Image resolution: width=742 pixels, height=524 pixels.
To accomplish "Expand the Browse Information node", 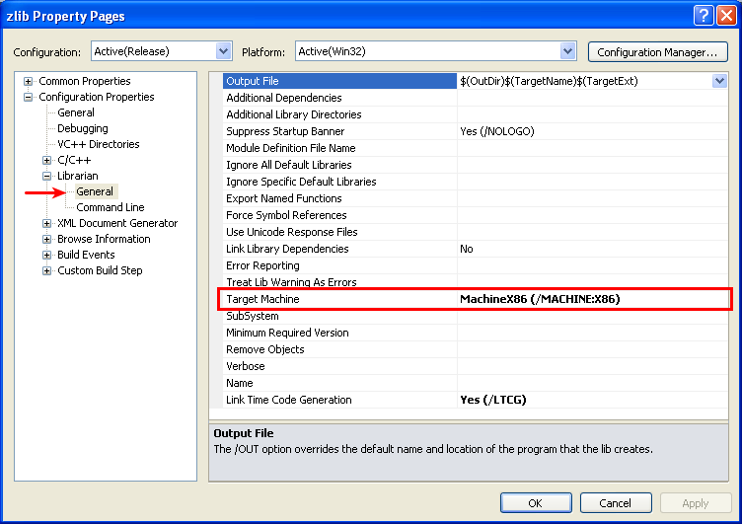I will coord(46,239).
